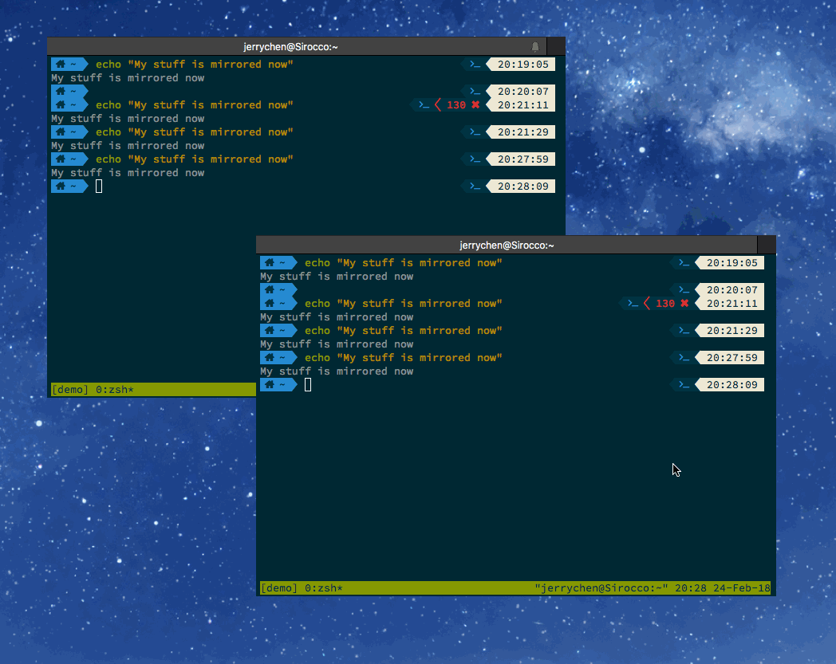Click the home icon on back terminal's first prompt

(61, 65)
